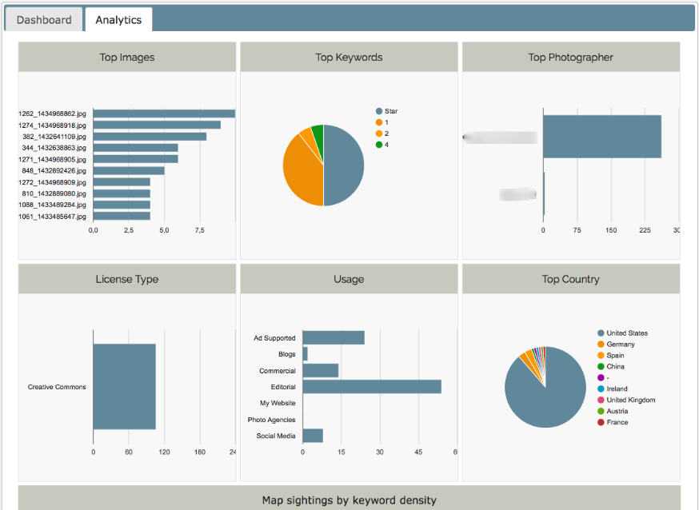Click the France legend marker
This screenshot has width=699, height=510.
tap(601, 422)
